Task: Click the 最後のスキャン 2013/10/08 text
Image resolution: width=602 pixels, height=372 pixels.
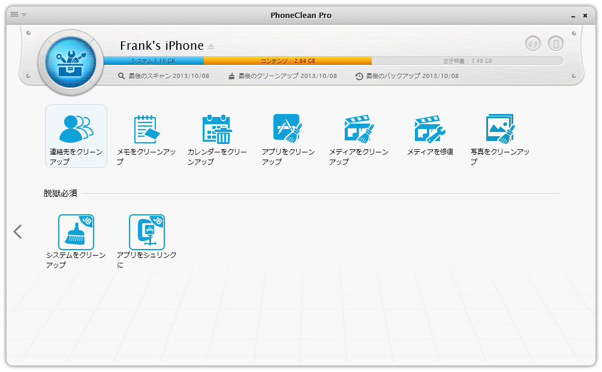Action: coord(169,76)
